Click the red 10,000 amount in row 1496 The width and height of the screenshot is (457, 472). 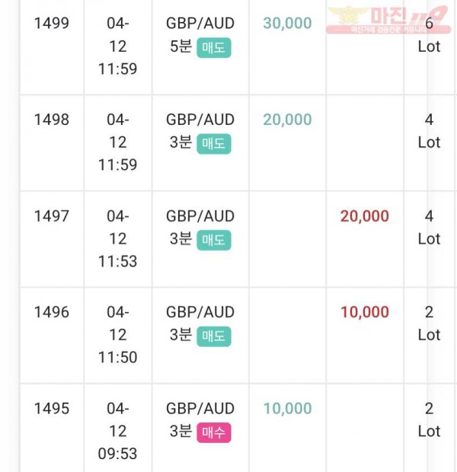point(365,312)
